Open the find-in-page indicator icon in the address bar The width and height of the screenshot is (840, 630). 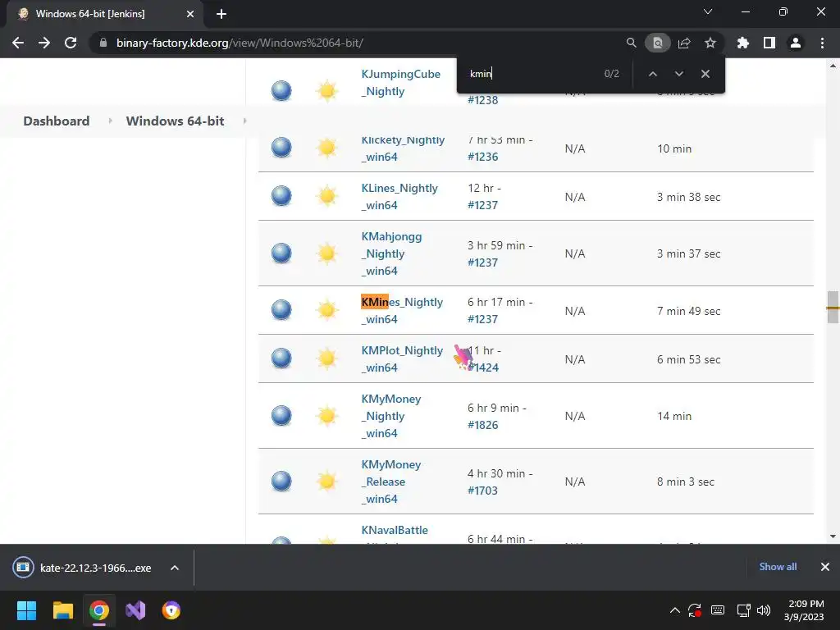(657, 43)
